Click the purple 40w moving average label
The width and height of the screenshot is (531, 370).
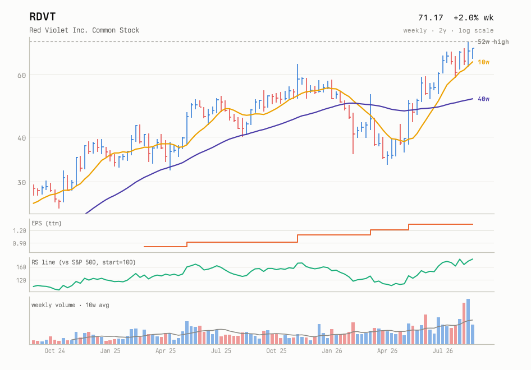tap(483, 99)
